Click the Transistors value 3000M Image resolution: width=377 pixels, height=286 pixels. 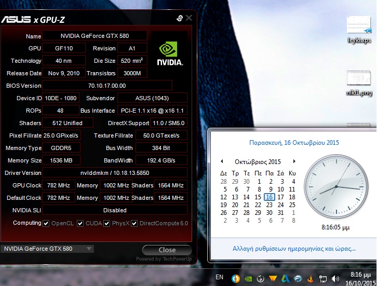[132, 73]
